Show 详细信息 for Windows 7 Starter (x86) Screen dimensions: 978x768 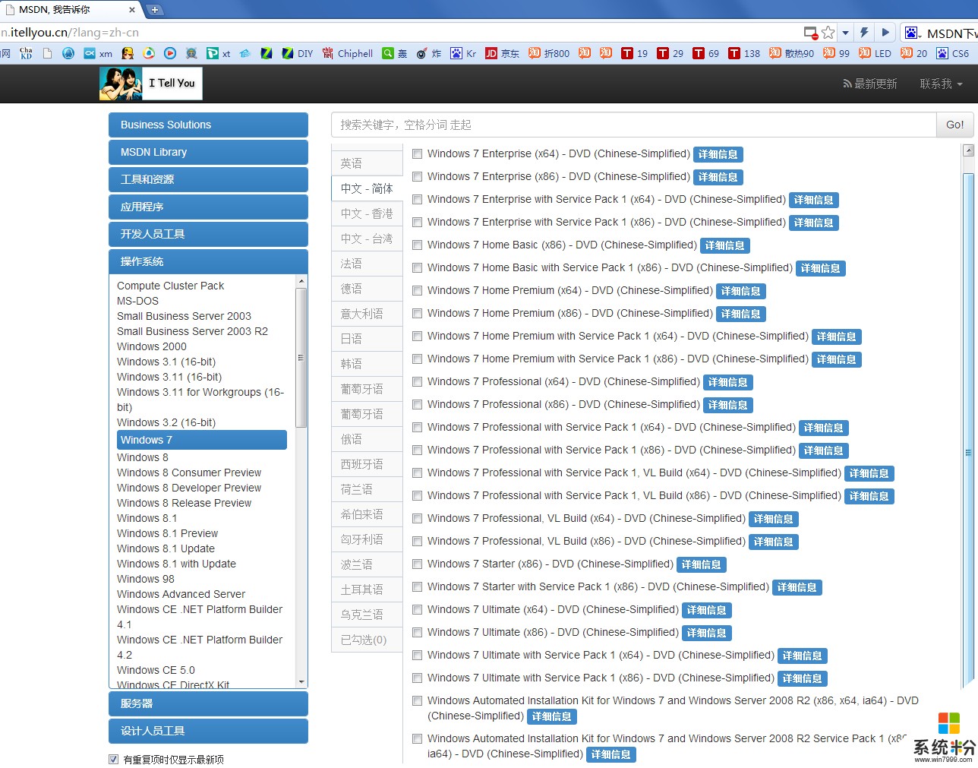coord(702,564)
